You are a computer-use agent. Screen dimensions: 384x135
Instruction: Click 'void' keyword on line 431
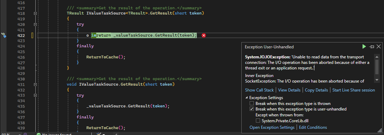[72, 85]
